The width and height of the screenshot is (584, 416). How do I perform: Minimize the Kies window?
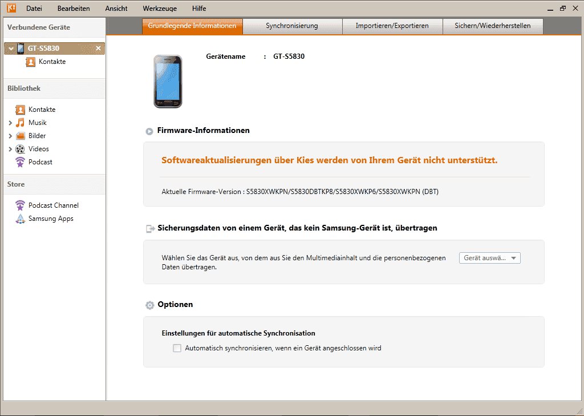pyautogui.click(x=550, y=9)
